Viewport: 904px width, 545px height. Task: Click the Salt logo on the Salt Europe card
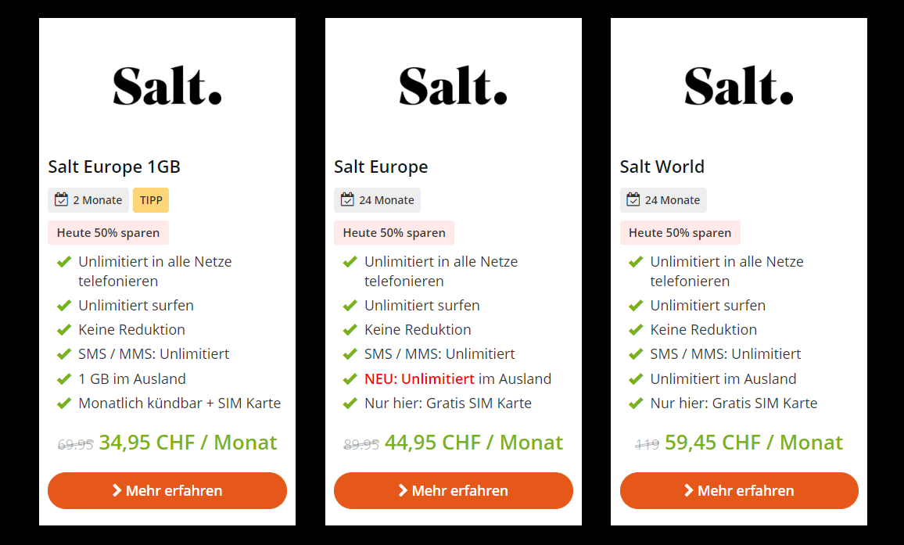(x=453, y=86)
